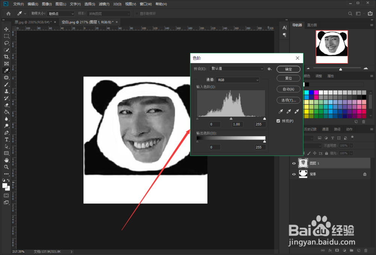Open the 滤镜 menu
Viewport: 376px width, 255px height.
tap(104, 4)
